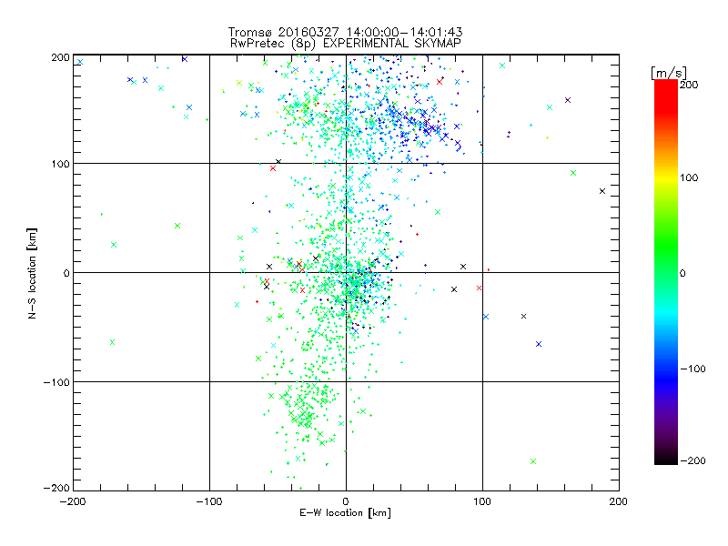Click the y-axis tick label '-100'
The image size is (728, 546).
tap(56, 382)
